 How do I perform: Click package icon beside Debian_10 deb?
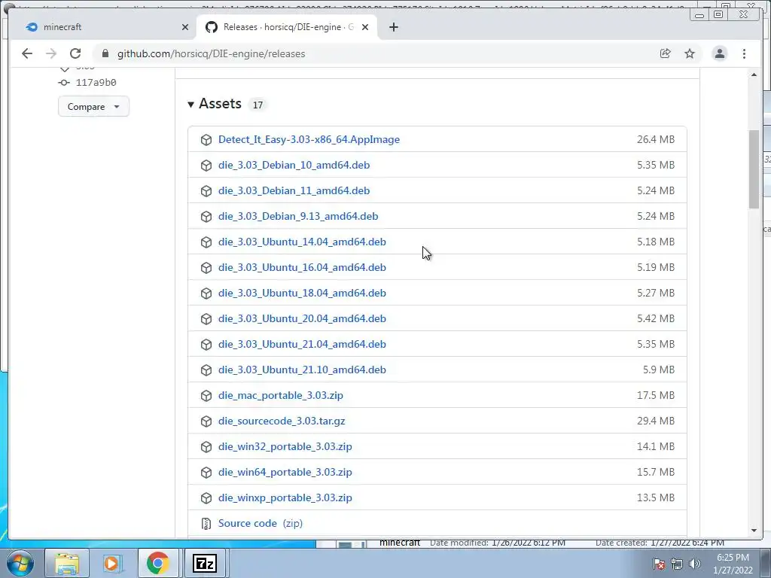point(206,166)
